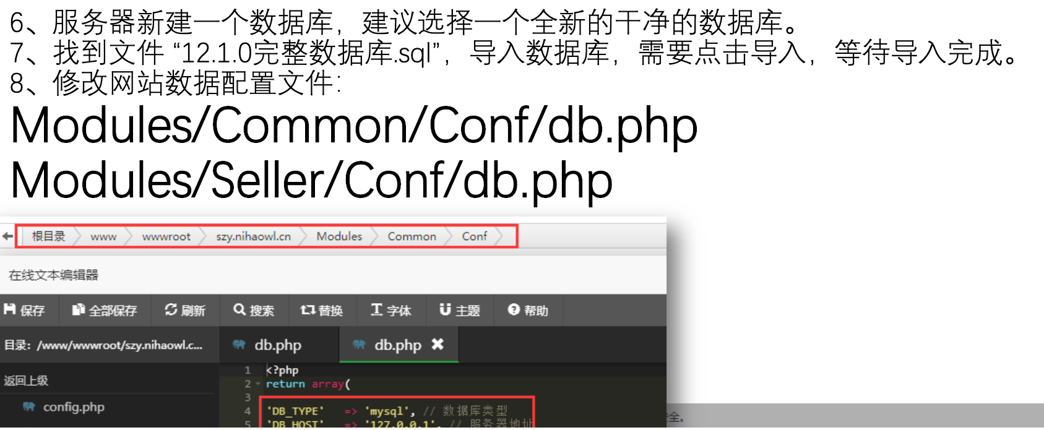Go to 根目录 in breadcrumb
This screenshot has width=1044, height=430.
[x=48, y=236]
